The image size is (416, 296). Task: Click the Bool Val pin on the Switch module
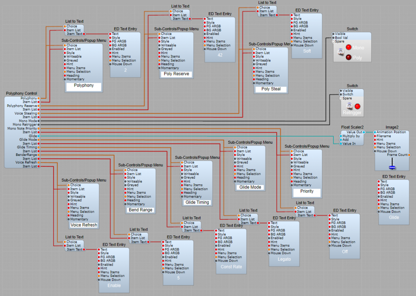334,38
